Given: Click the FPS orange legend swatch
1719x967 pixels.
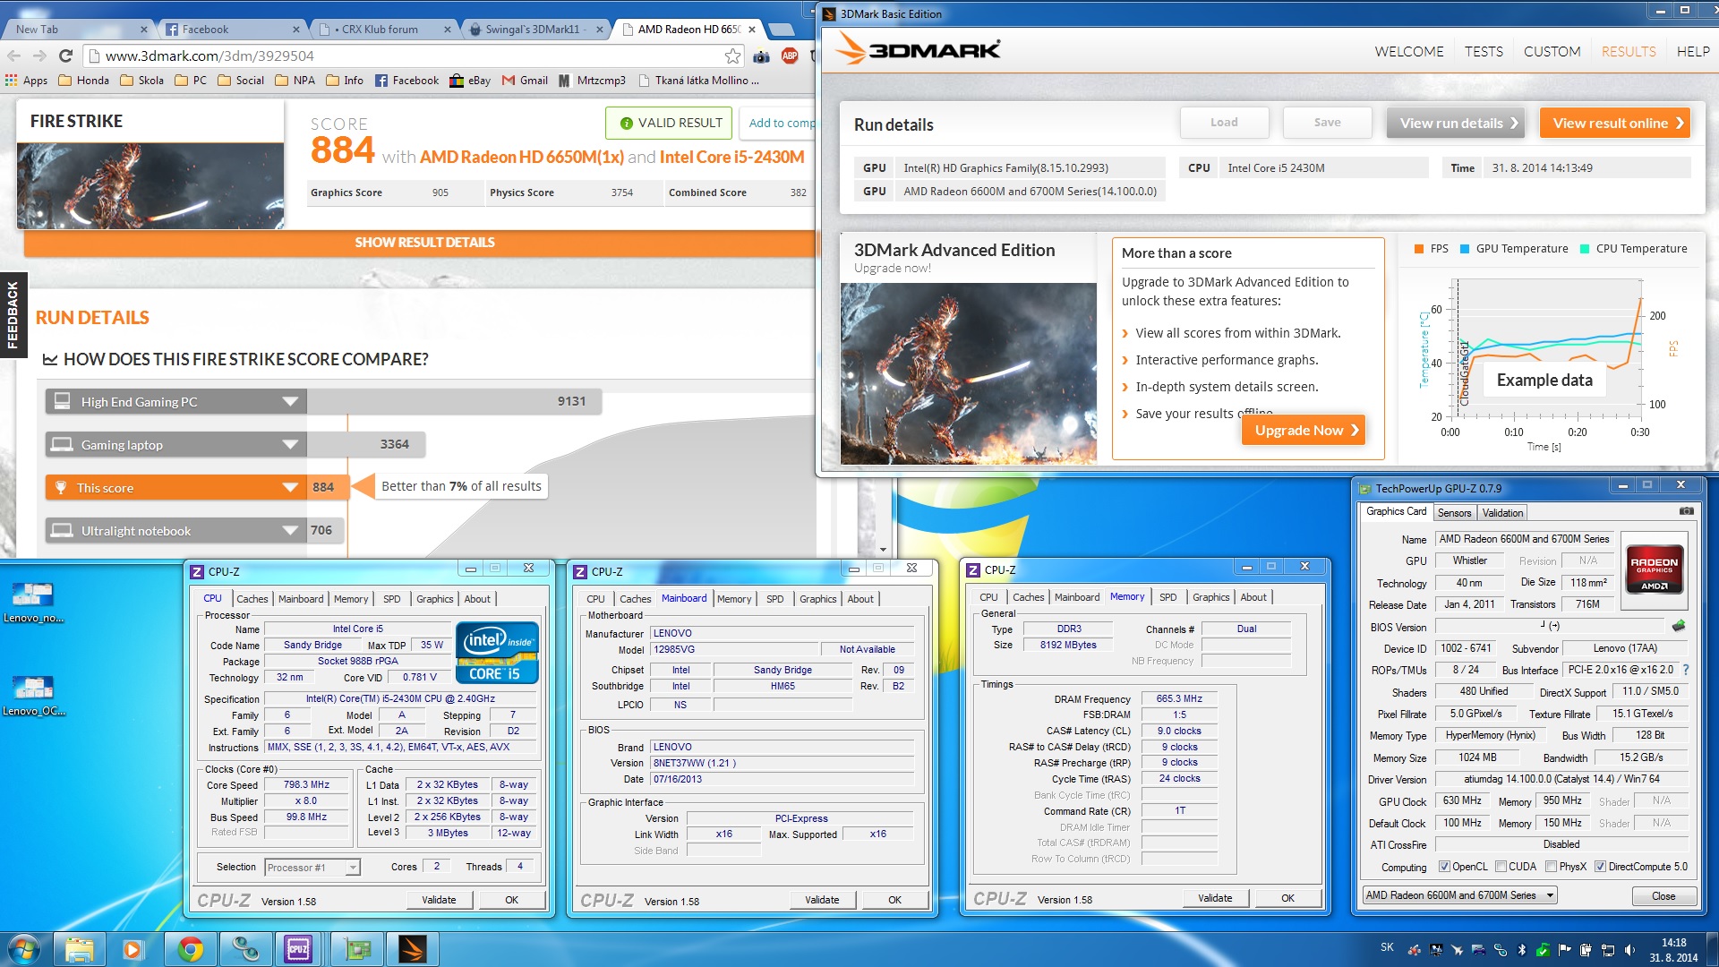Looking at the screenshot, I should [x=1418, y=249].
